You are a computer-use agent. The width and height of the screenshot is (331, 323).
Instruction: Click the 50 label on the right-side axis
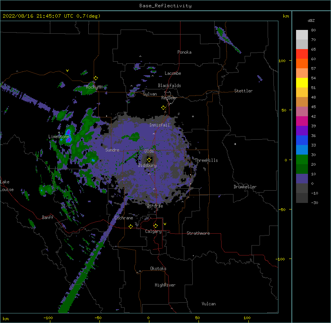pos(284,110)
